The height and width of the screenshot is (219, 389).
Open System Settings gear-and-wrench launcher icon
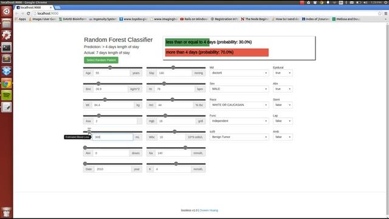[7, 35]
